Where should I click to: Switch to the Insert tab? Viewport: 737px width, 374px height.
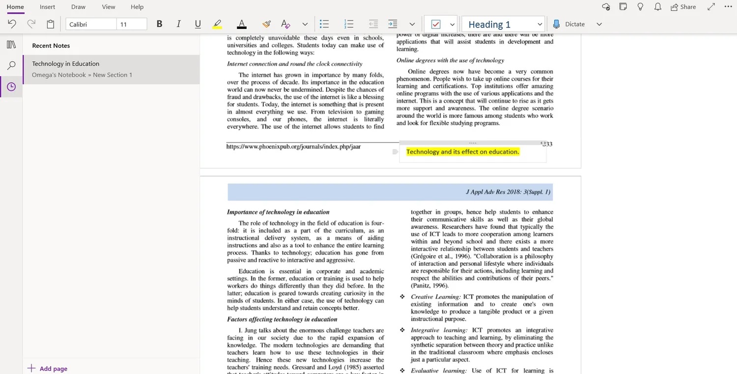coord(47,7)
